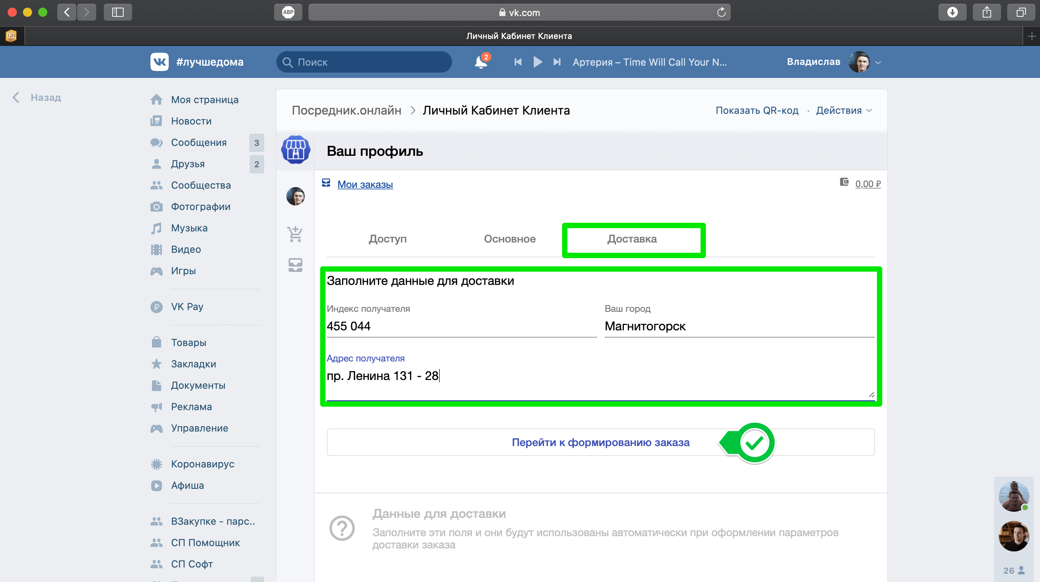Image resolution: width=1040 pixels, height=582 pixels.
Task: Reload page with refresh icon
Action: pyautogui.click(x=721, y=13)
